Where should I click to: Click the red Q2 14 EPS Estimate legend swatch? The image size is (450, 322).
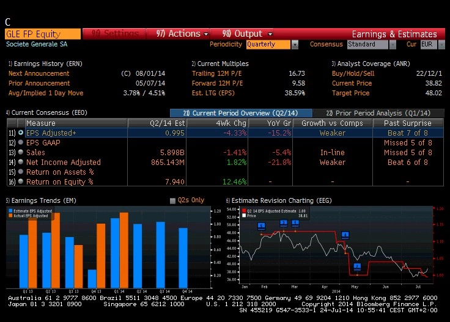click(244, 211)
